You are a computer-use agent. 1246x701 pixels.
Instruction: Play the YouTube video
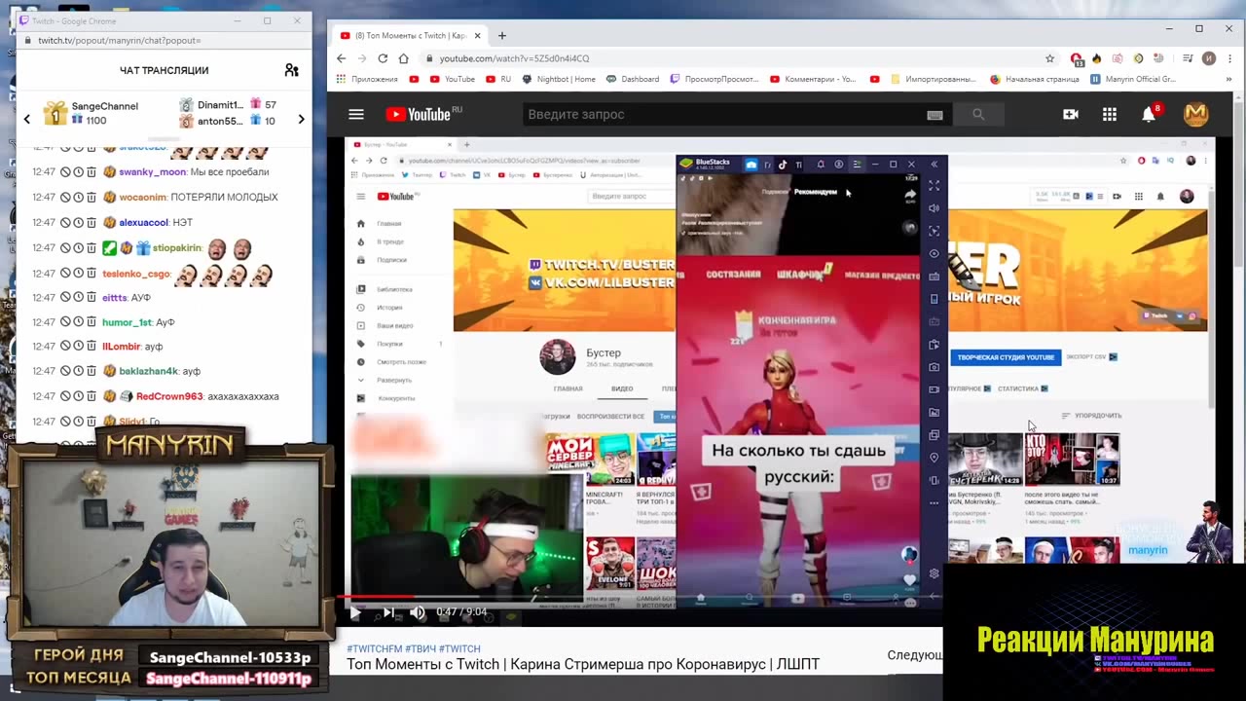point(355,612)
